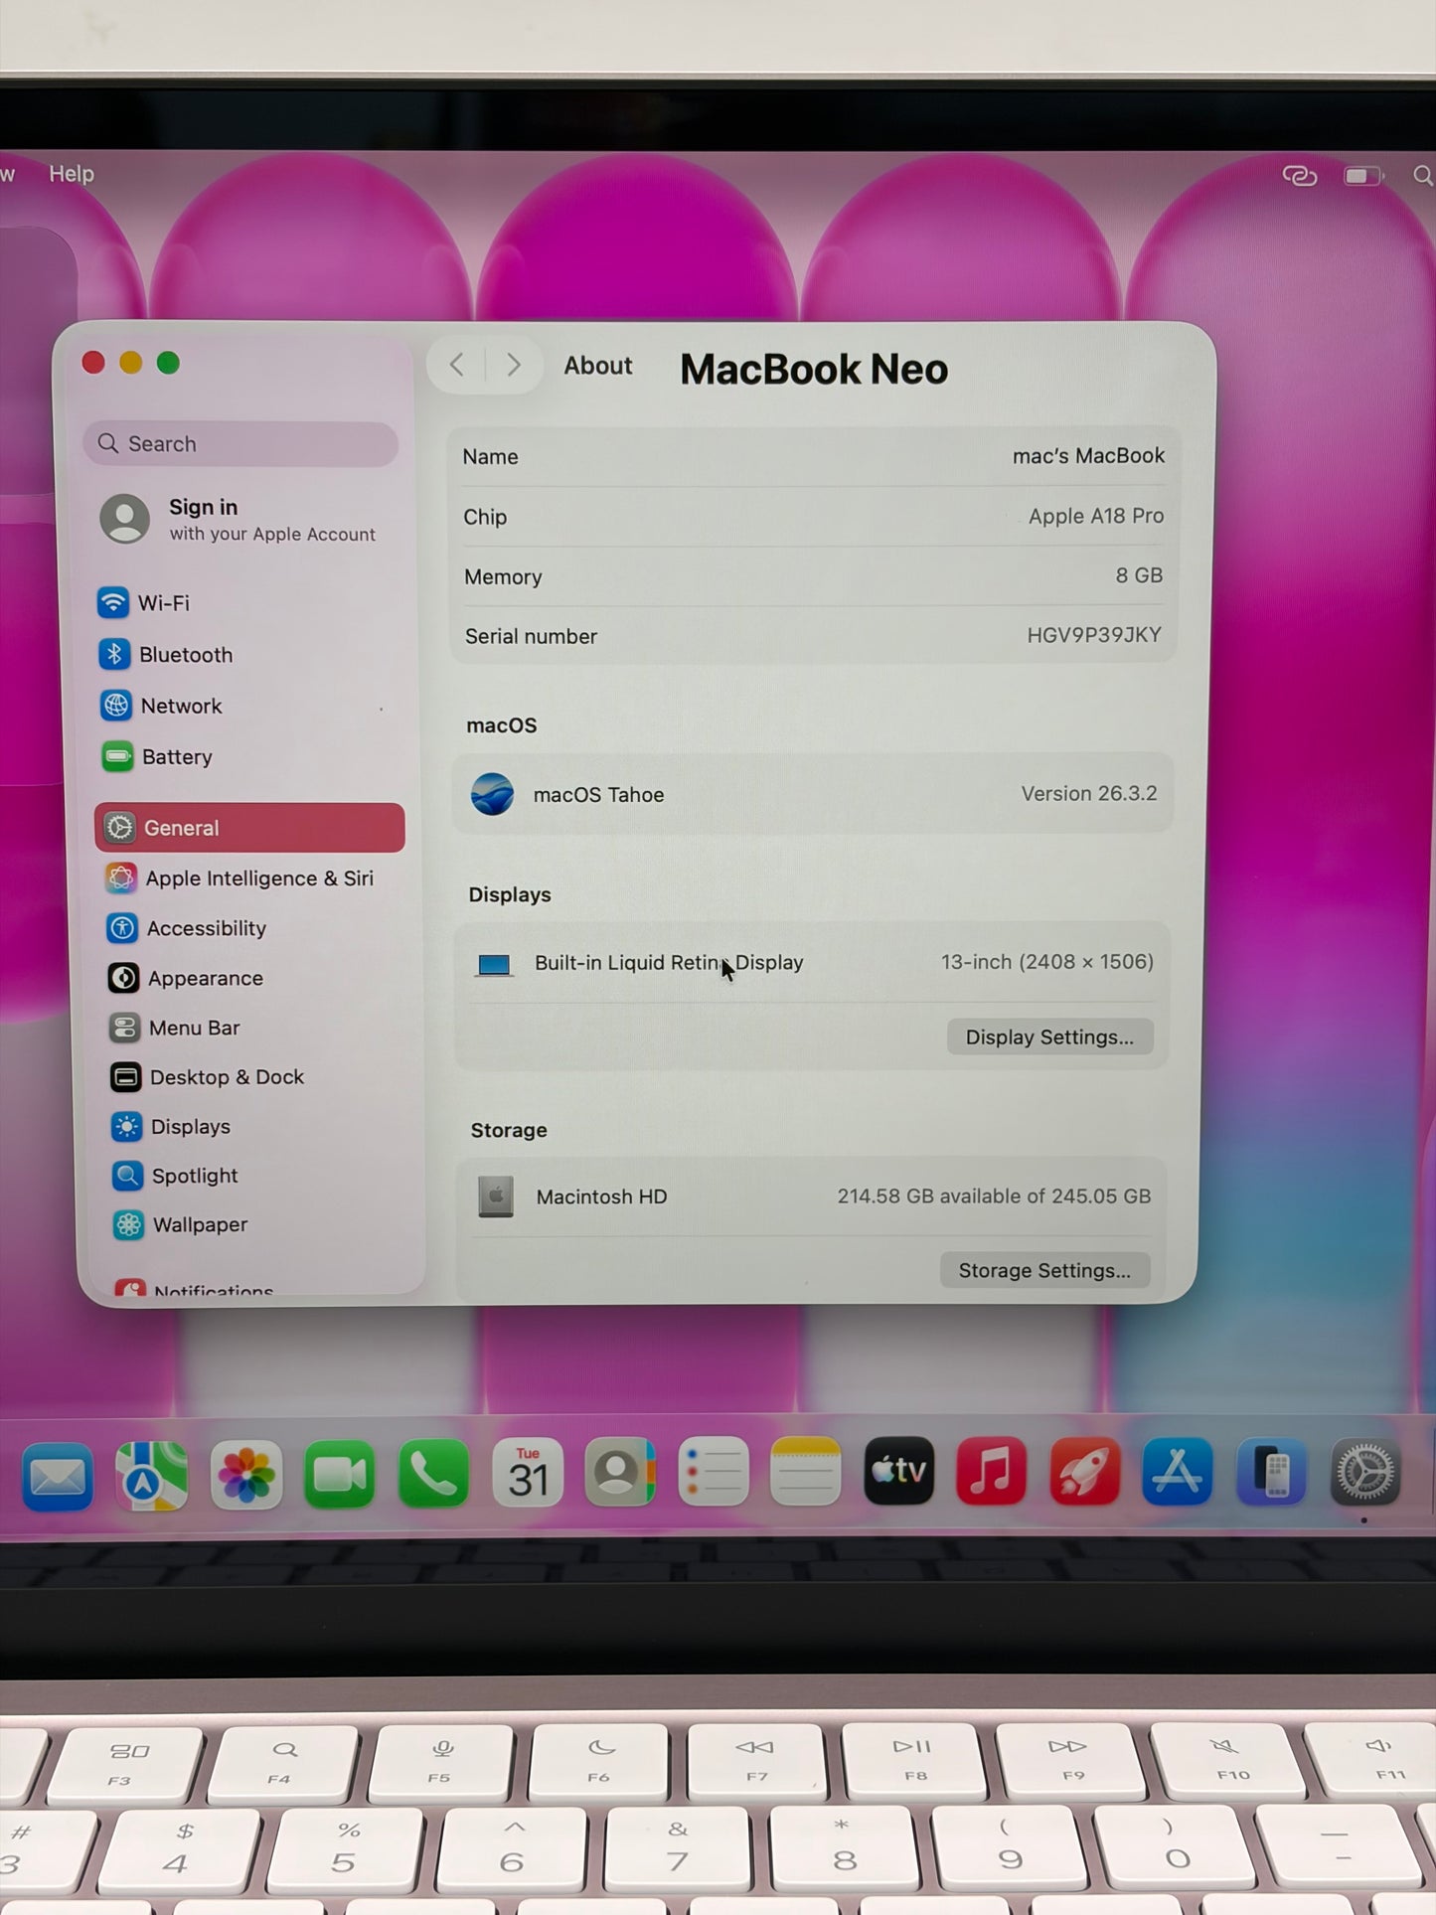Click the Display Settings... button
This screenshot has height=1915, width=1436.
[x=1049, y=1037]
